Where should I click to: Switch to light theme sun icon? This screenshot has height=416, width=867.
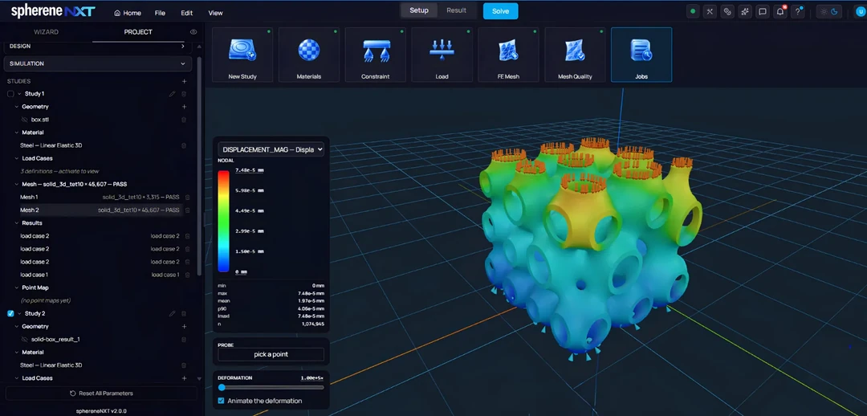pyautogui.click(x=824, y=11)
